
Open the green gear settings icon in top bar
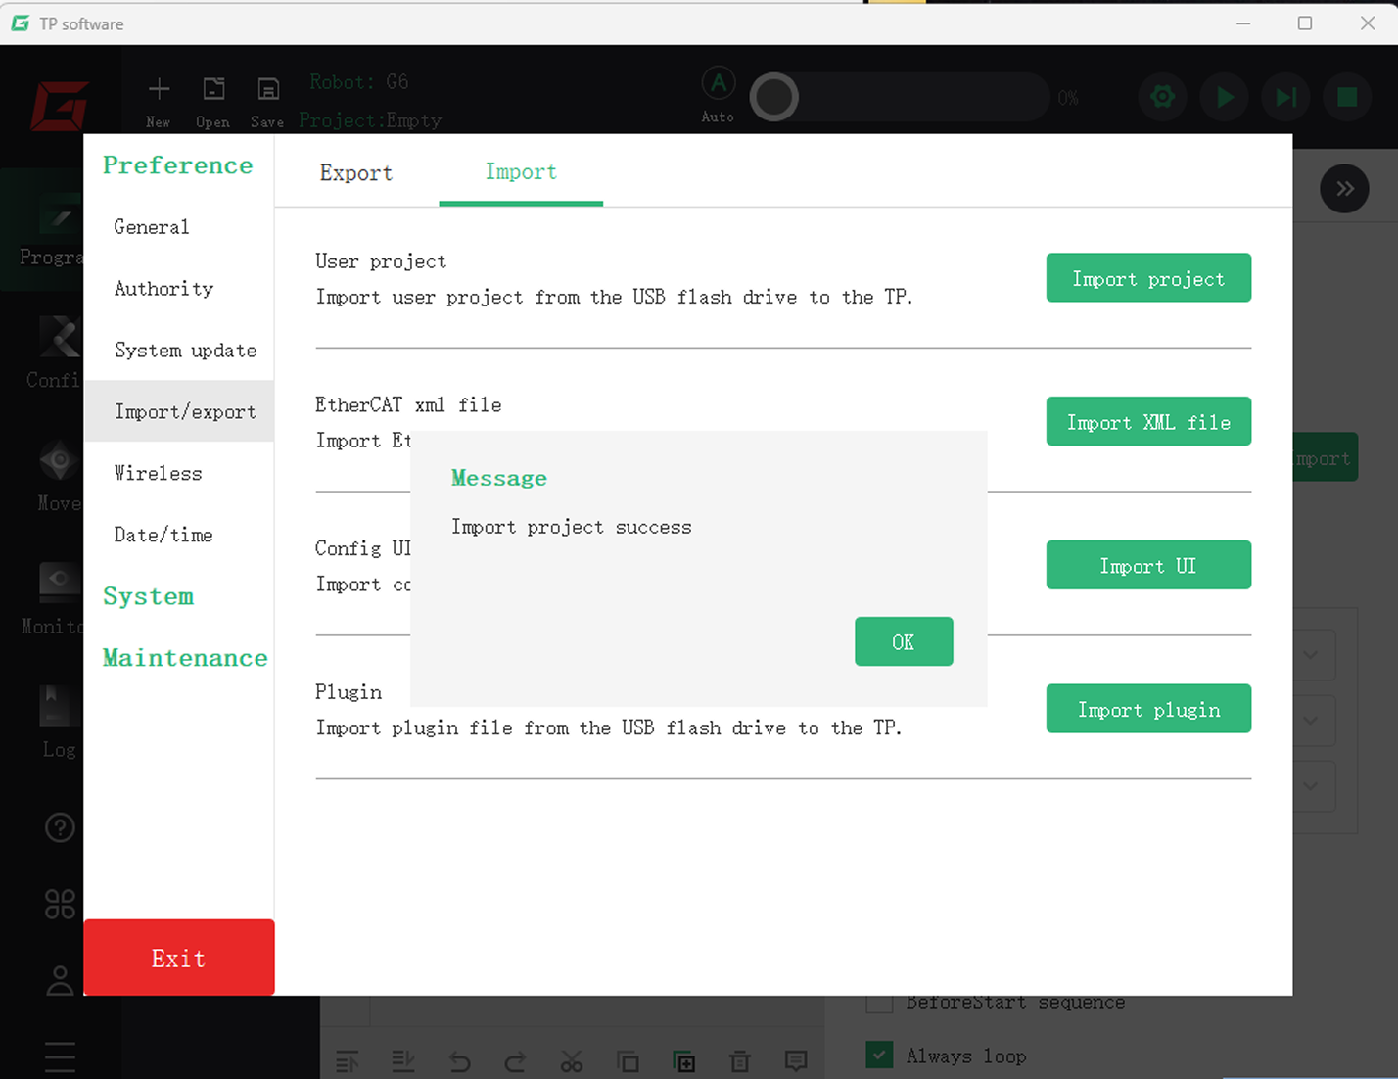click(1163, 97)
